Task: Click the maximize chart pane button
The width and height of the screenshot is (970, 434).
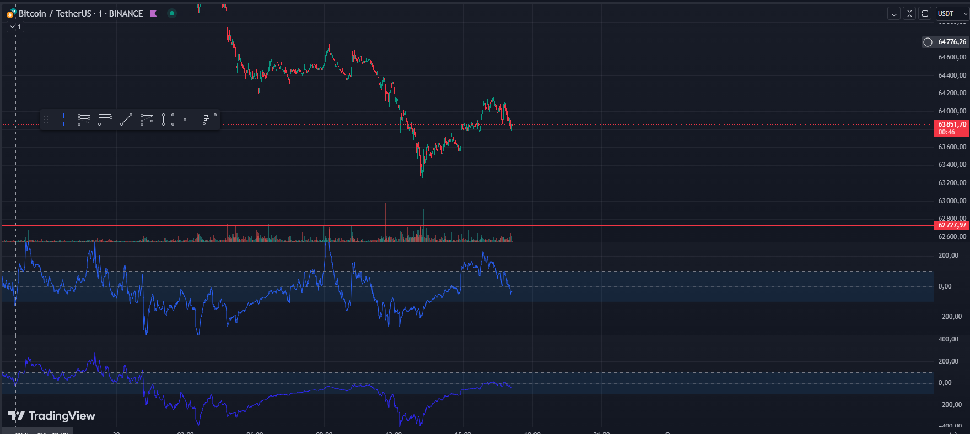Action: pos(925,13)
